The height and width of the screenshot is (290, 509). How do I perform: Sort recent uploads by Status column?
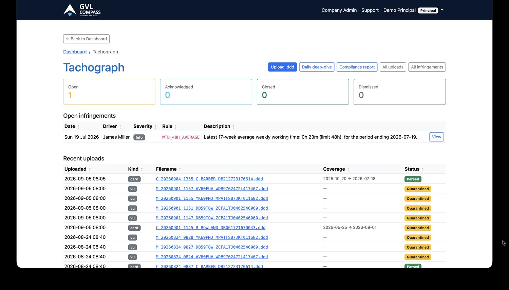coord(414,169)
